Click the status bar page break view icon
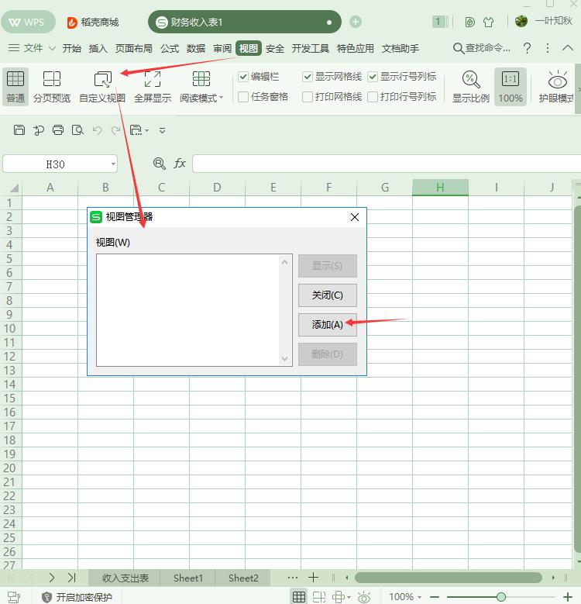 click(319, 597)
